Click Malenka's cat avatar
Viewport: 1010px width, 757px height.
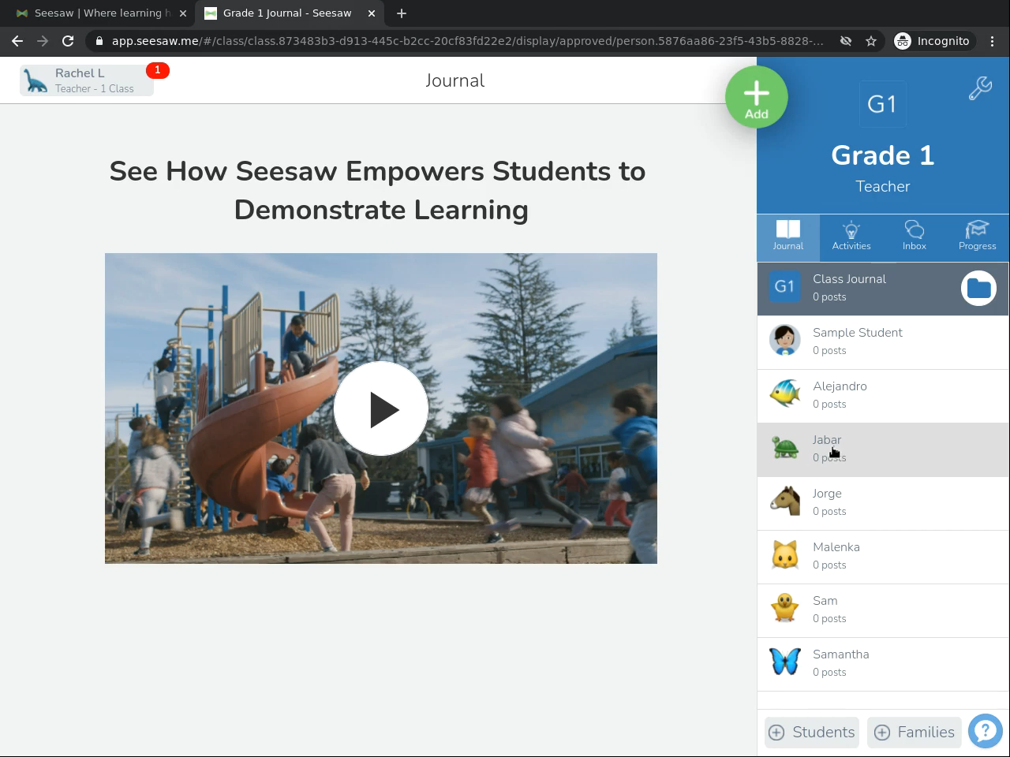[x=785, y=554]
